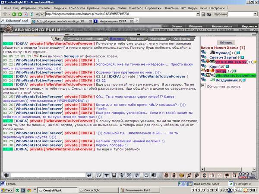Click the Обновить button
Screen dimensions: 259x194
[x=226, y=43]
